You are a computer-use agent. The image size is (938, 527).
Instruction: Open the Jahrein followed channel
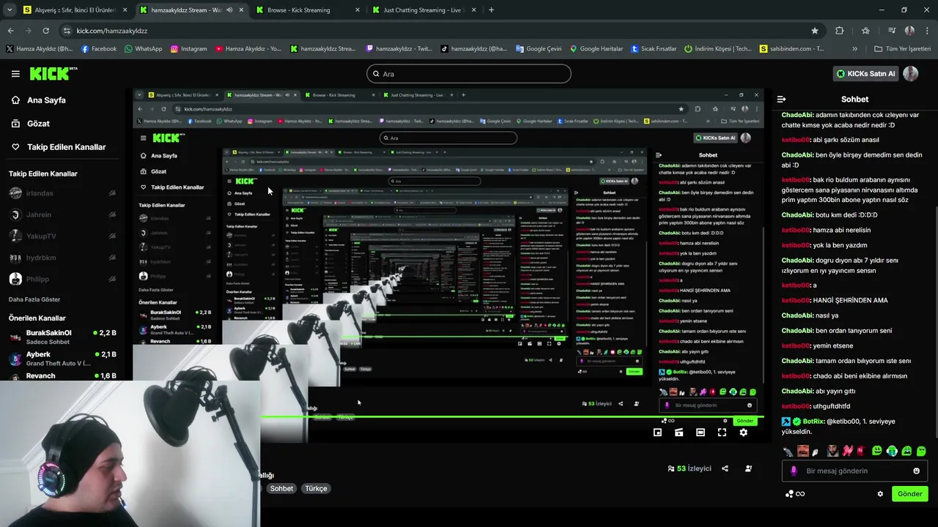click(62, 215)
